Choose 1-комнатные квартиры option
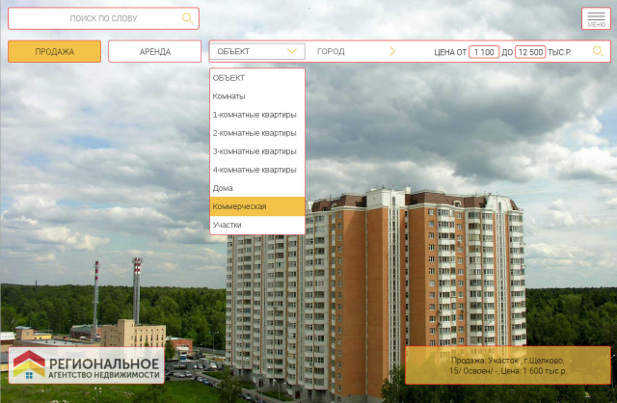Viewport: 617px width, 403px height. coord(257,115)
